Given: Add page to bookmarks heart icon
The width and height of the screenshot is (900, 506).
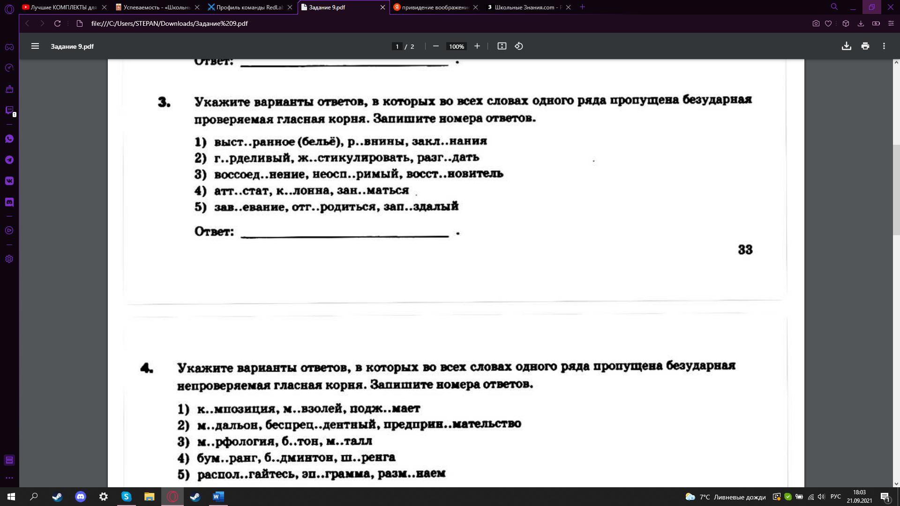Looking at the screenshot, I should click(x=828, y=23).
